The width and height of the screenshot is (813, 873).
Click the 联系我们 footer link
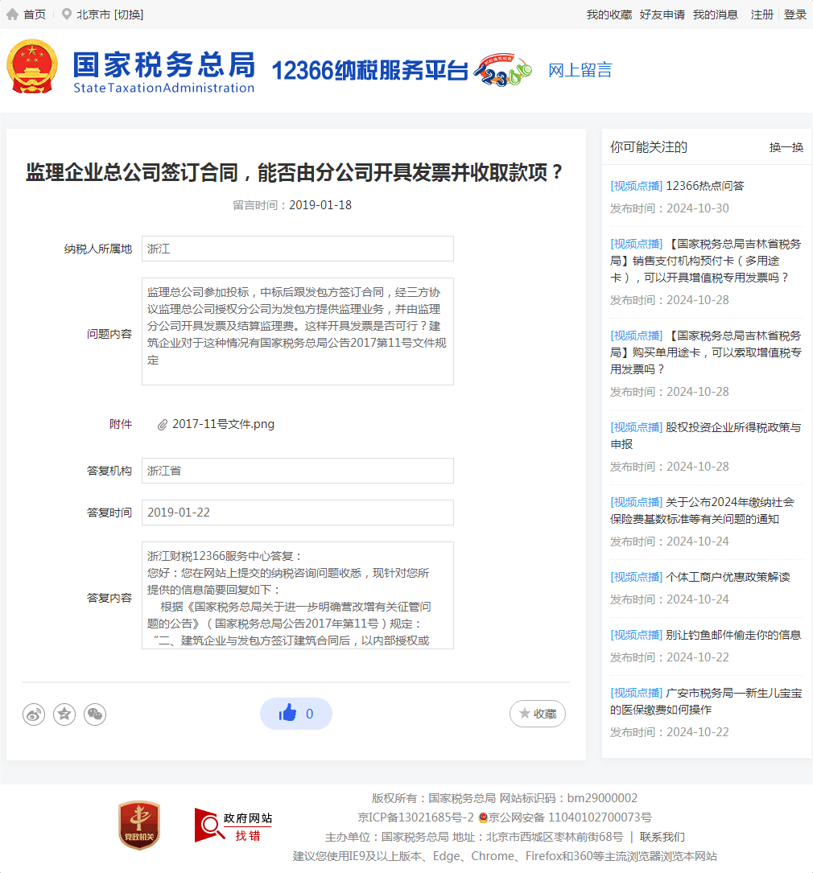(662, 837)
